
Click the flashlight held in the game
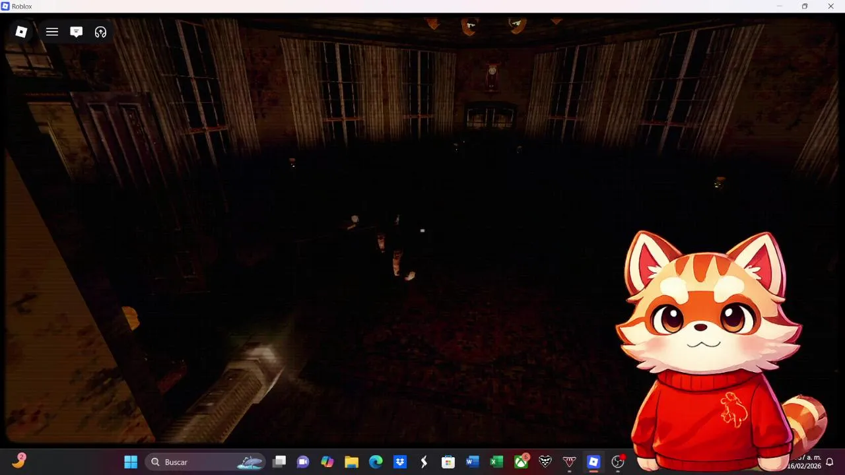pos(228,393)
